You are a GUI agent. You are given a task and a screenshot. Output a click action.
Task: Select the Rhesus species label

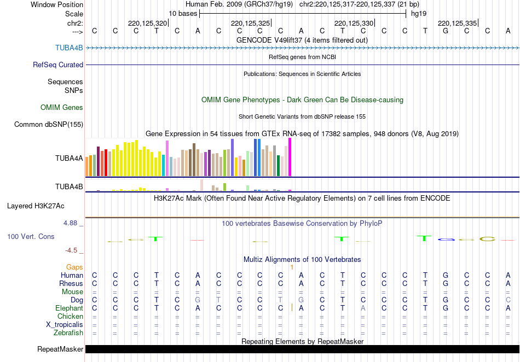point(71,283)
